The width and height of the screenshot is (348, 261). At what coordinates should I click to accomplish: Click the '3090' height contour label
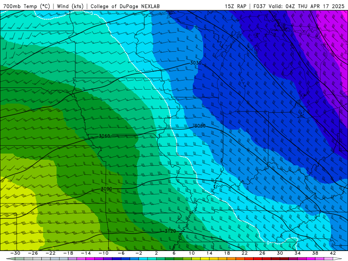click(106, 189)
